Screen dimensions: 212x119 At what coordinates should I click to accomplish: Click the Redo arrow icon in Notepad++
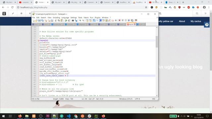point(69,20)
